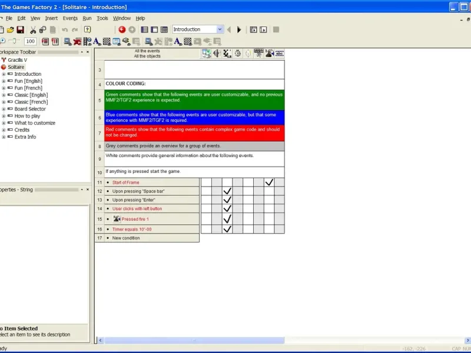Expand the Board Selector tree node
This screenshot has width=471, height=353.
[4, 109]
